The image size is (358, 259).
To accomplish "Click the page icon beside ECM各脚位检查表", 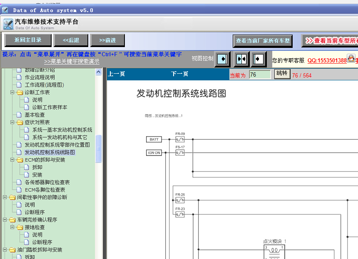I will [x=19, y=189].
